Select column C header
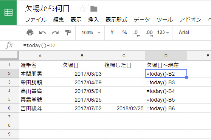The width and height of the screenshot is (211, 140). click(x=124, y=56)
